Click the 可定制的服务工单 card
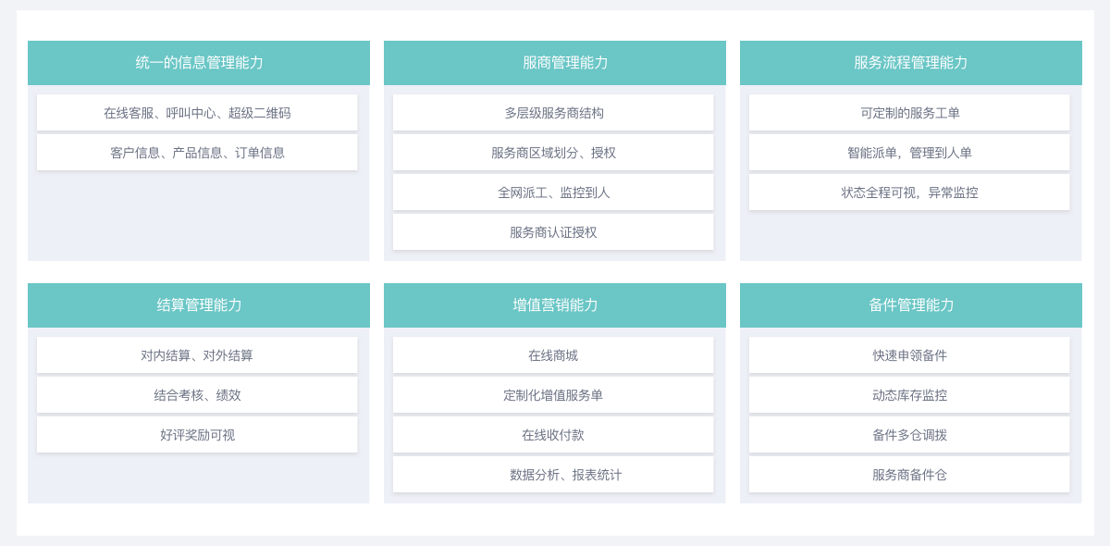This screenshot has height=546, width=1110. pos(909,113)
